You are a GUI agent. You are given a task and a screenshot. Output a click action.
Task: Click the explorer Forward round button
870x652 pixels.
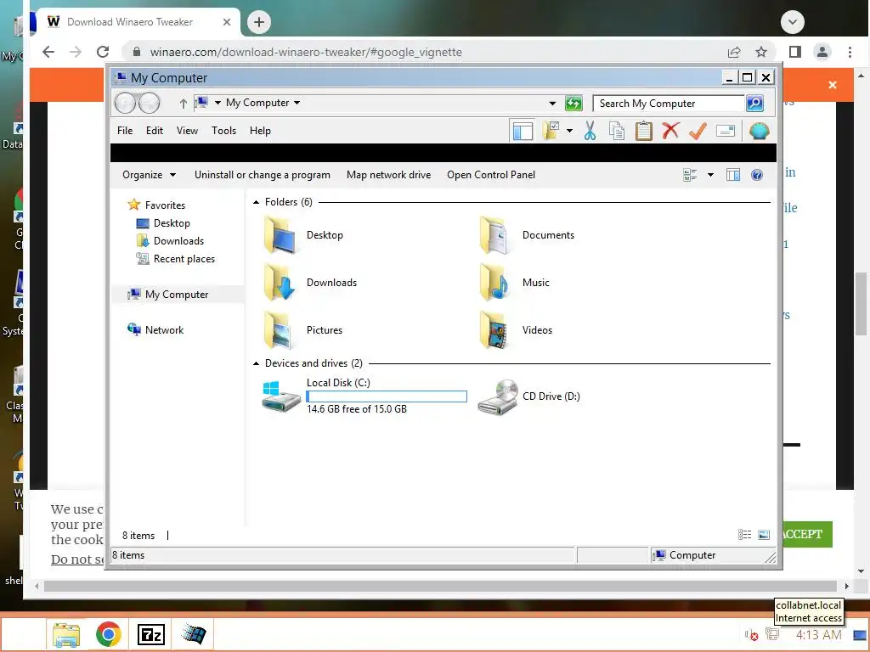149,103
